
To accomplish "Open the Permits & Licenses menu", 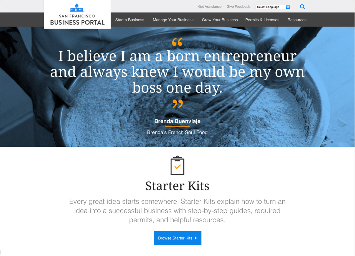I will [262, 20].
